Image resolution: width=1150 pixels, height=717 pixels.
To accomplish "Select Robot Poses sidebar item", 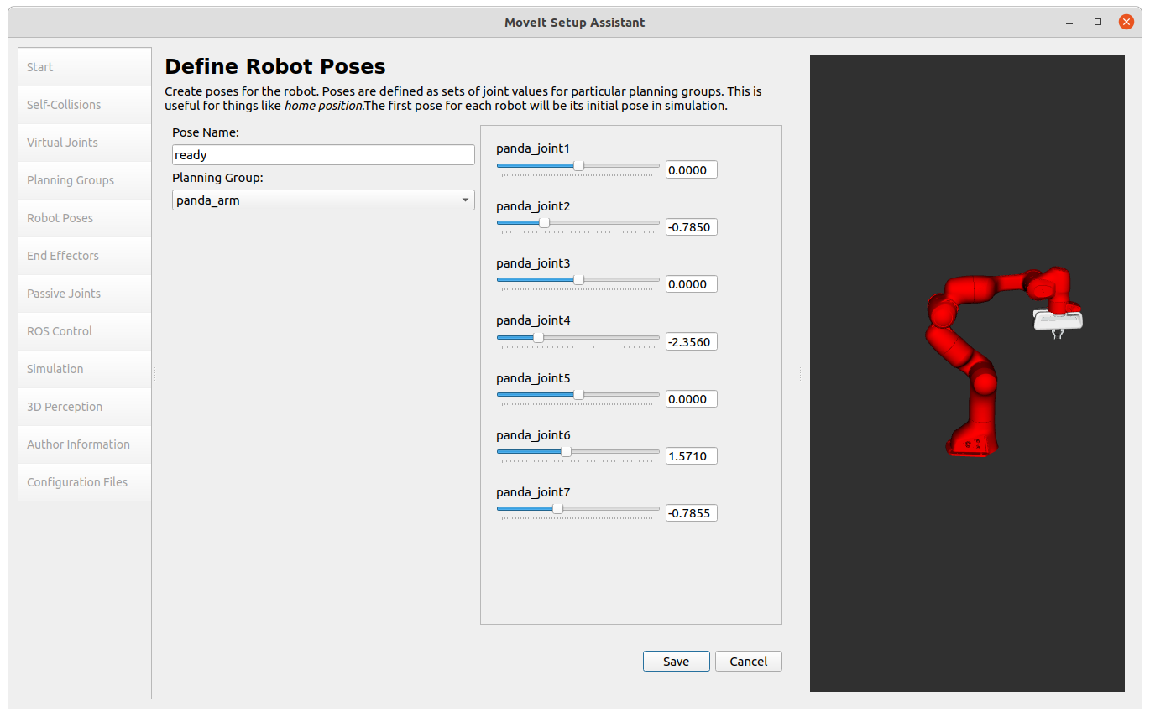I will 84,218.
